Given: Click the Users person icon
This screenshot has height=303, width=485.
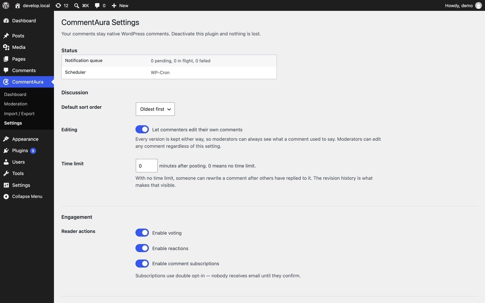Looking at the screenshot, I should [x=6, y=162].
